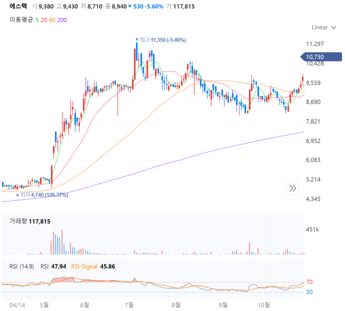Image resolution: width=345 pixels, height=311 pixels.
Task: Click the 70 overbought level on RSI
Action: (x=309, y=282)
